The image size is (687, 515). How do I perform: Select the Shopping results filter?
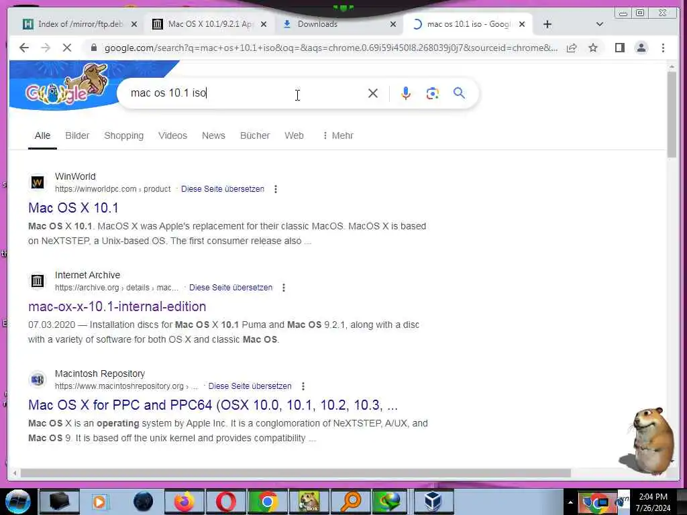pos(124,135)
